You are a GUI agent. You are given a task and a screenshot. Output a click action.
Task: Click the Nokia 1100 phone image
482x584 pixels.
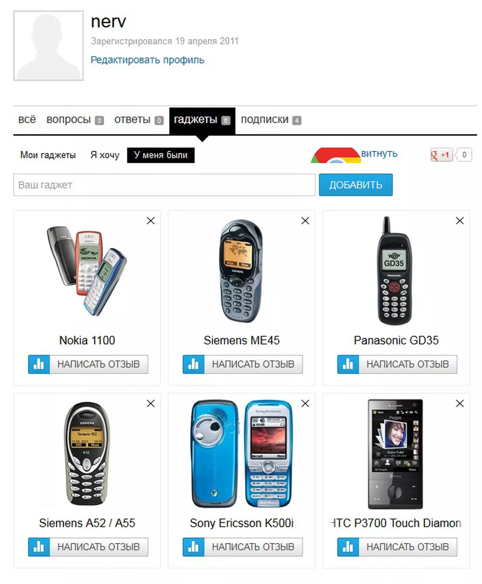[87, 270]
